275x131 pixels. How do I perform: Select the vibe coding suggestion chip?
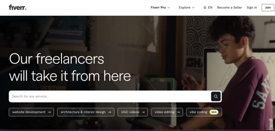coord(204,112)
